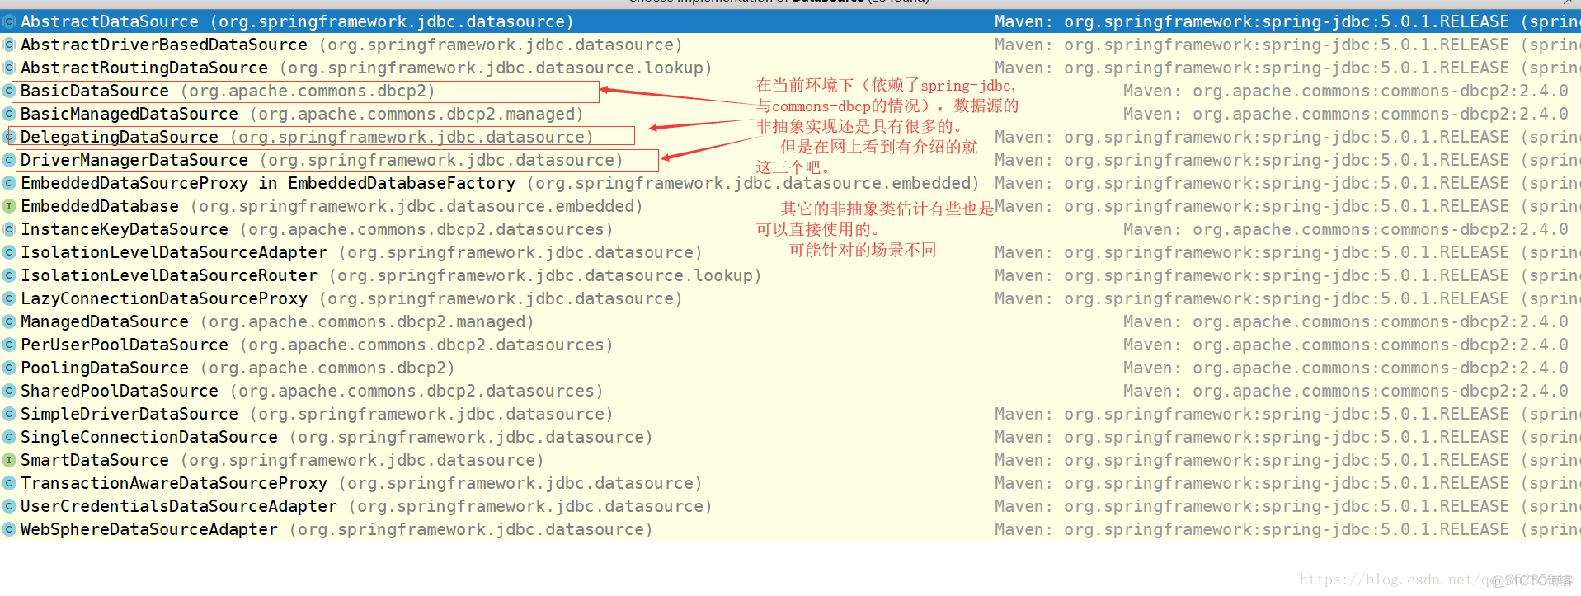
Task: Click the class icon beside SharedPoolDataSource
Action: pos(8,391)
